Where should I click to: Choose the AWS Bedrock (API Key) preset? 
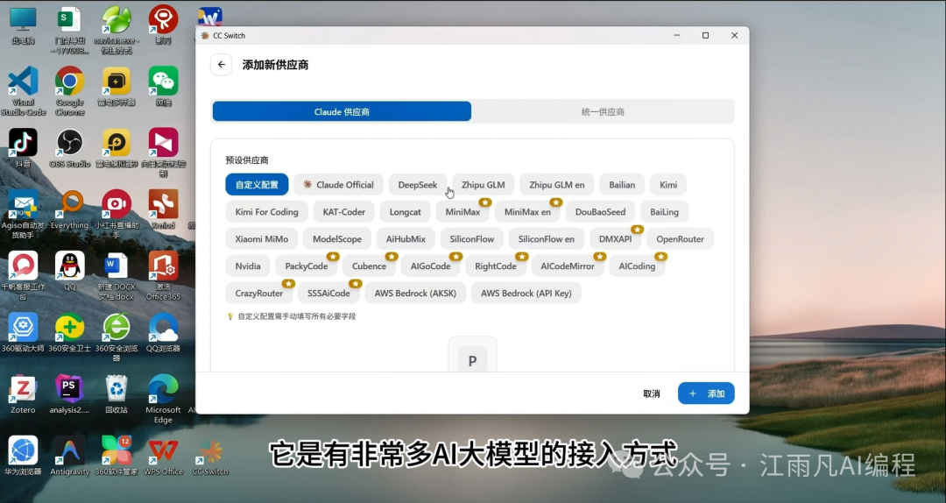(526, 294)
